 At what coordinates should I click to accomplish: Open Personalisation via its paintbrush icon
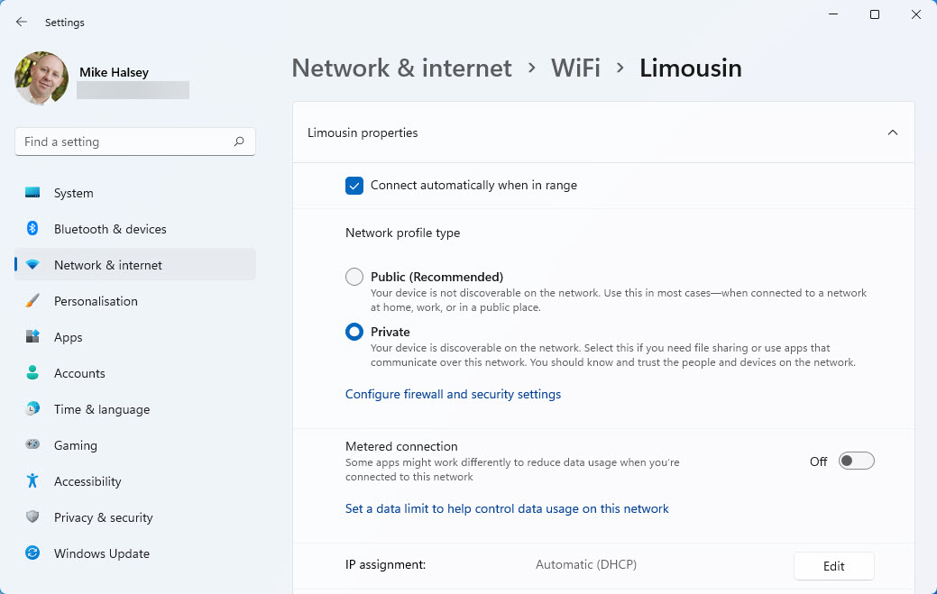pos(32,301)
